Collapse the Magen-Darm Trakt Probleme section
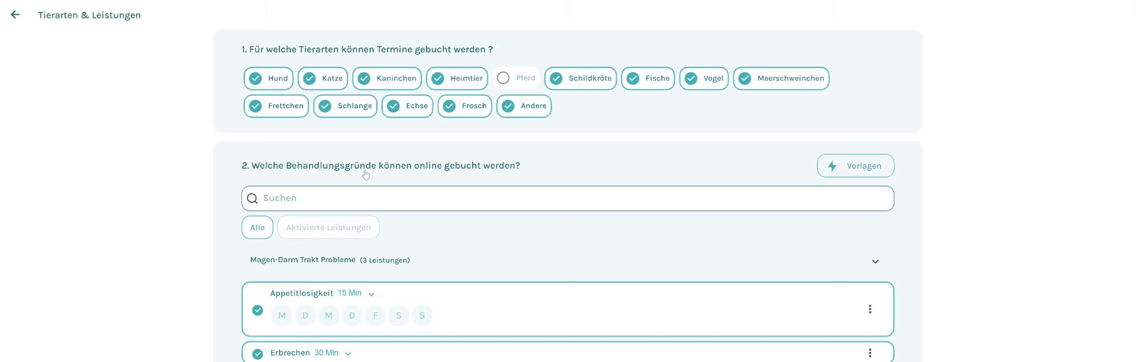This screenshot has width=1136, height=362. 875,261
